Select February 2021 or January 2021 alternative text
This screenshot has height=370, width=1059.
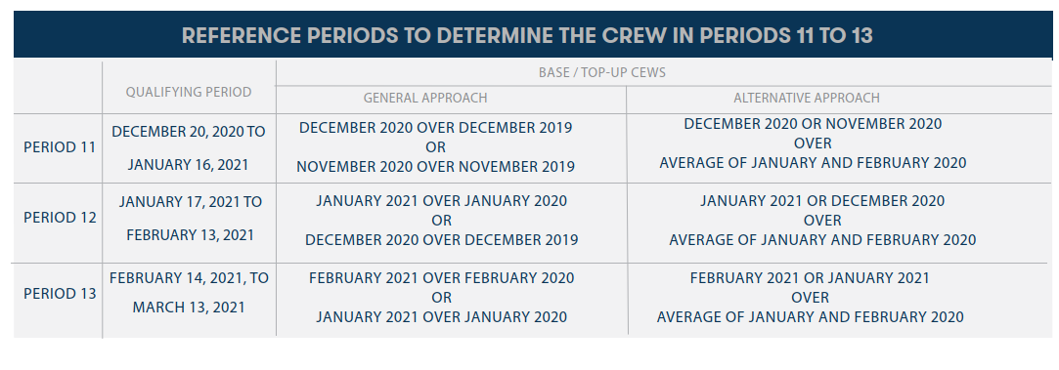tap(810, 277)
